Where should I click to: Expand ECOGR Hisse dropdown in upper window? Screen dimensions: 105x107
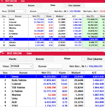24,11
